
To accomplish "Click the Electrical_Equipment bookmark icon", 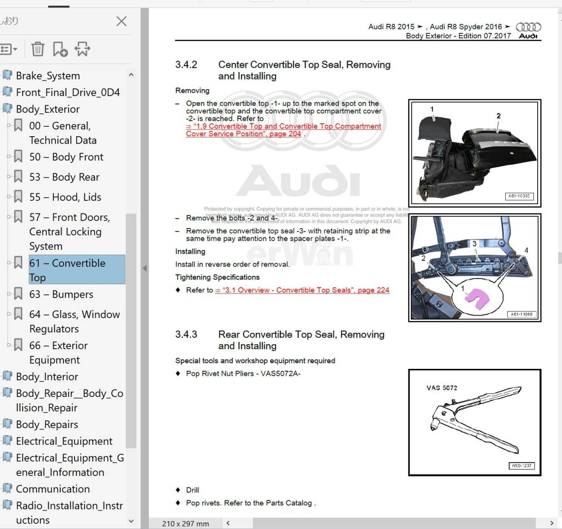I will click(x=7, y=441).
